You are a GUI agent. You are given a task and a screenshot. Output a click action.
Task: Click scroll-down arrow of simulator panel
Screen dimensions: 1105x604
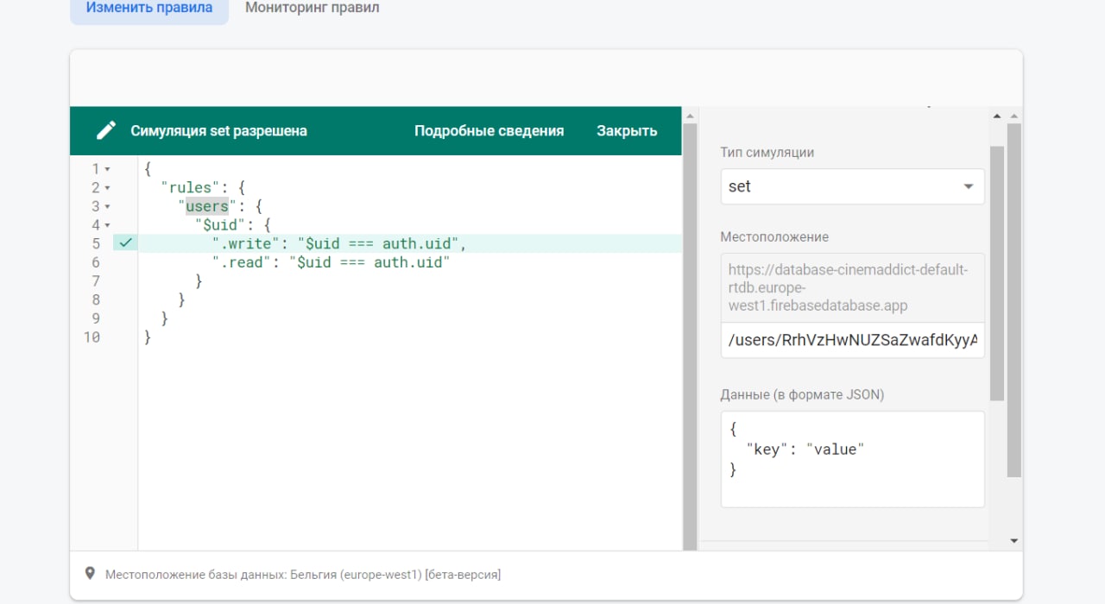point(1014,541)
